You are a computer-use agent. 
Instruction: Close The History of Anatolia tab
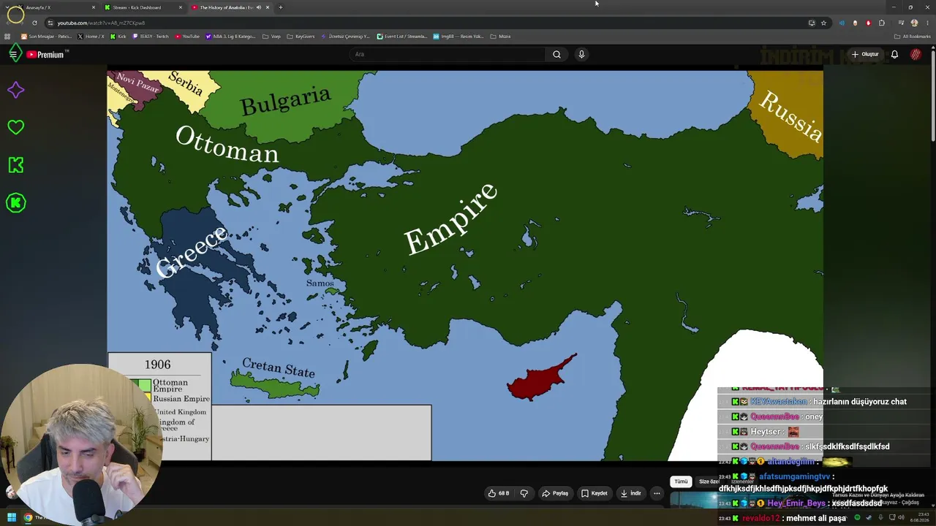[x=268, y=7]
